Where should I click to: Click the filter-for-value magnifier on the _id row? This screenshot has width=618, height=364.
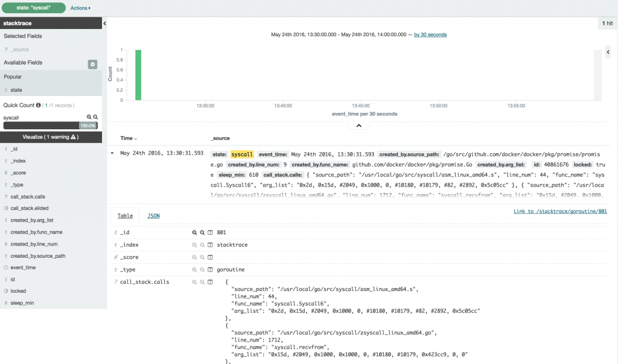[x=194, y=232]
